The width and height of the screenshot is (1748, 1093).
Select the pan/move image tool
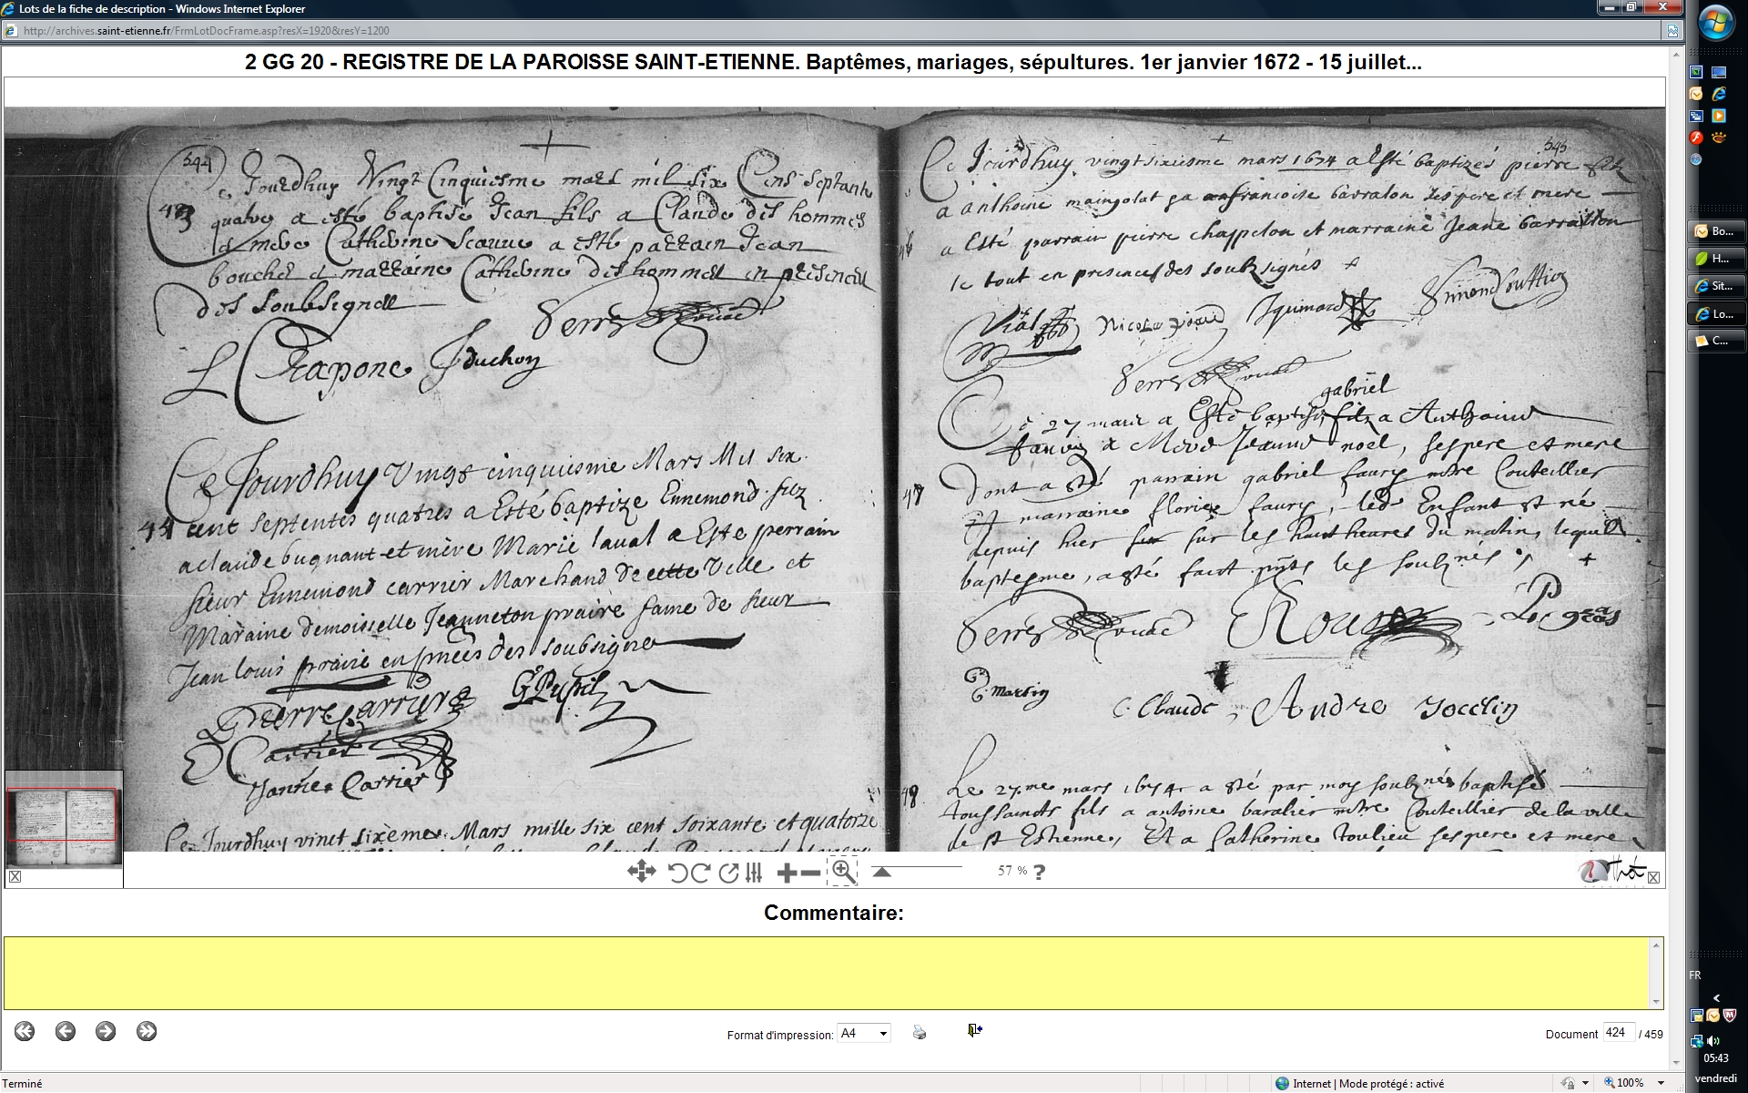[x=641, y=872]
